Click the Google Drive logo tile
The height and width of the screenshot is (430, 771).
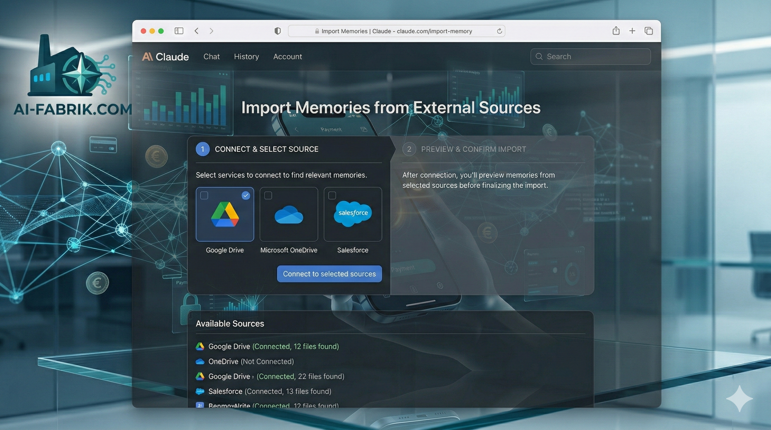[x=225, y=215]
